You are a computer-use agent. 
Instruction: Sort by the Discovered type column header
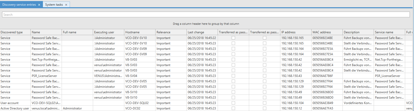[x=15, y=32]
